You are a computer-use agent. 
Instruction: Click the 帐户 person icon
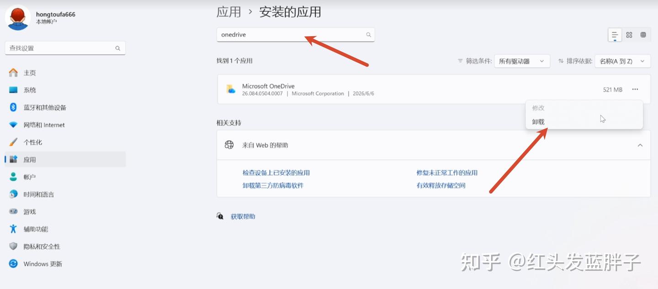point(13,177)
